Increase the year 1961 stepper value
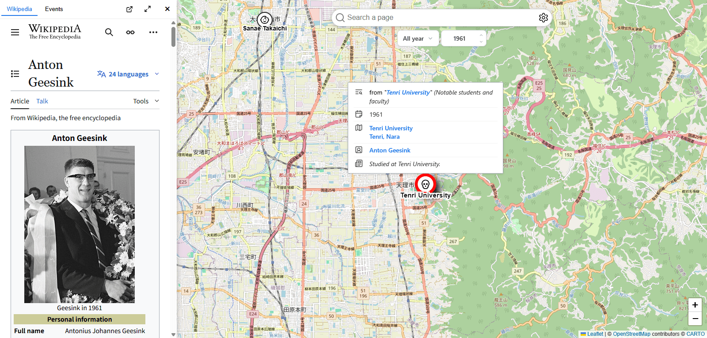This screenshot has width=707, height=338. click(481, 36)
